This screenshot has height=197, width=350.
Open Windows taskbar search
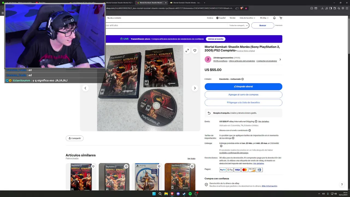pos(160,194)
